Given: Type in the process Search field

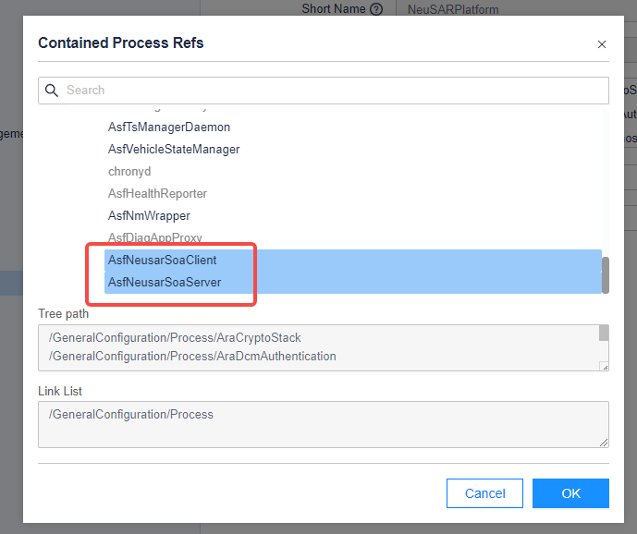Looking at the screenshot, I should (333, 91).
